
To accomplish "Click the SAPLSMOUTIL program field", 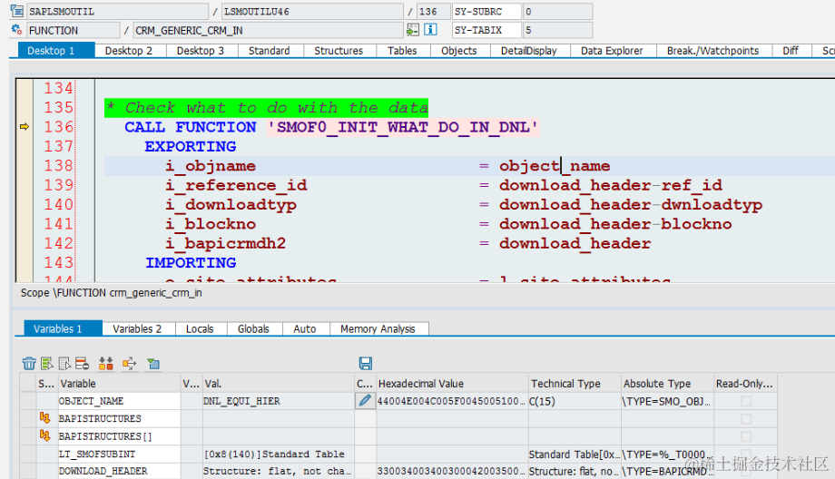I will (117, 11).
